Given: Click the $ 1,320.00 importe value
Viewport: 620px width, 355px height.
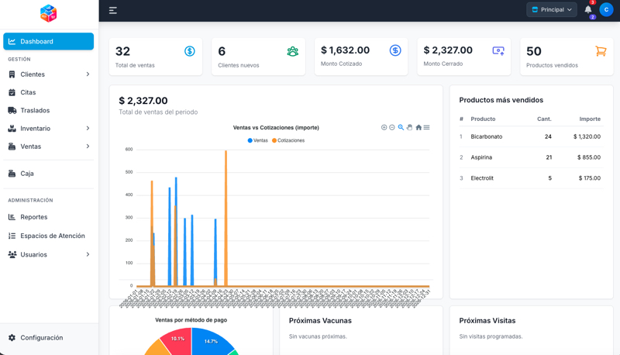Looking at the screenshot, I should pyautogui.click(x=587, y=136).
